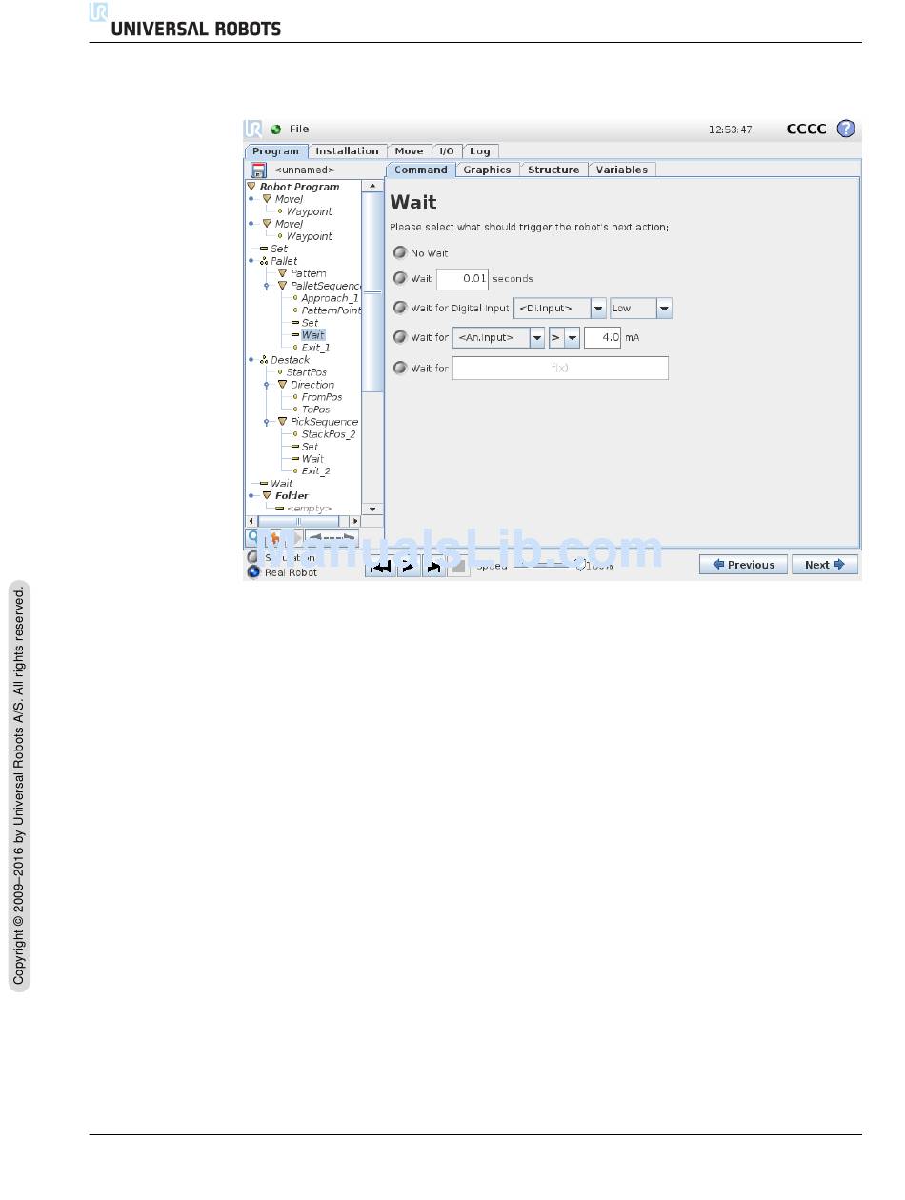905x1200 pixels.
Task: Select the No Wait option
Action: (400, 253)
